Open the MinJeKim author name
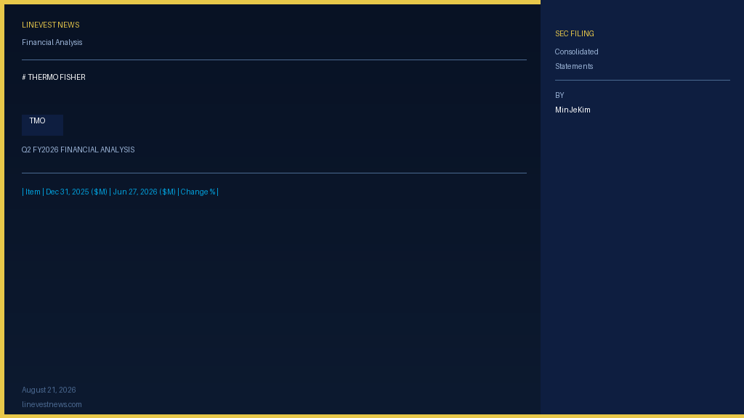Image resolution: width=744 pixels, height=418 pixels. tap(573, 110)
